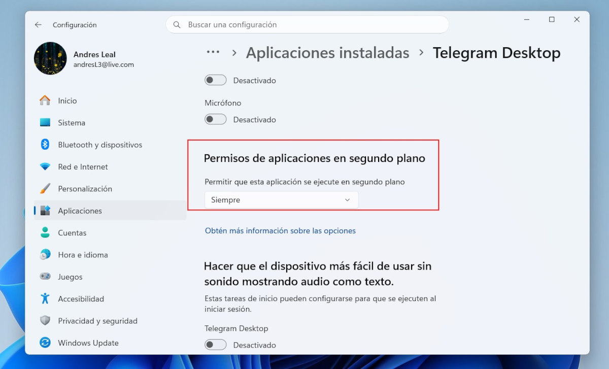Activate the topmost Desactivado switch

click(215, 80)
